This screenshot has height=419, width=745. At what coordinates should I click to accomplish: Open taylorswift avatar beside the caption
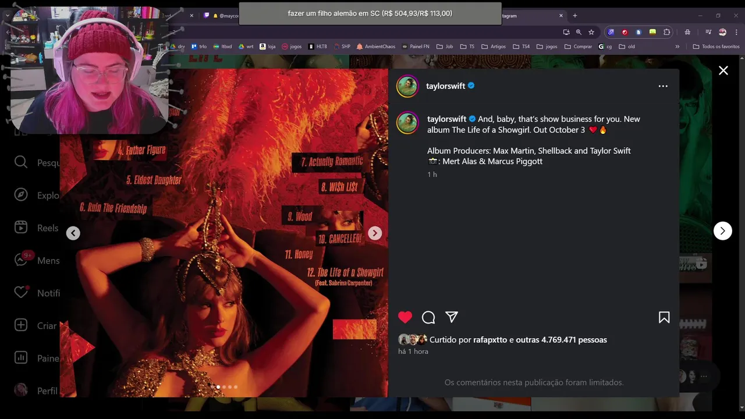[407, 123]
